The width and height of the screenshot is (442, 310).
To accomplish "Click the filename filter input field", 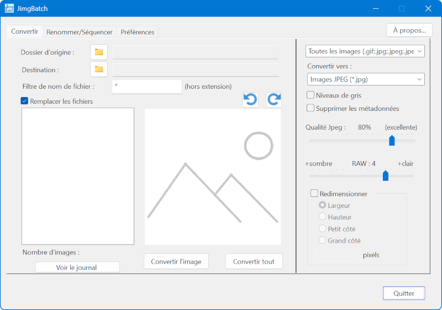I will [146, 87].
